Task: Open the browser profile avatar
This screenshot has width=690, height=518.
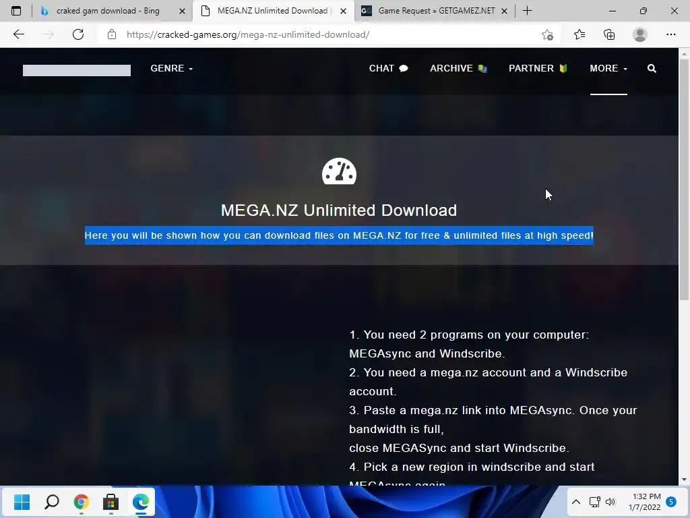Action: pos(640,34)
